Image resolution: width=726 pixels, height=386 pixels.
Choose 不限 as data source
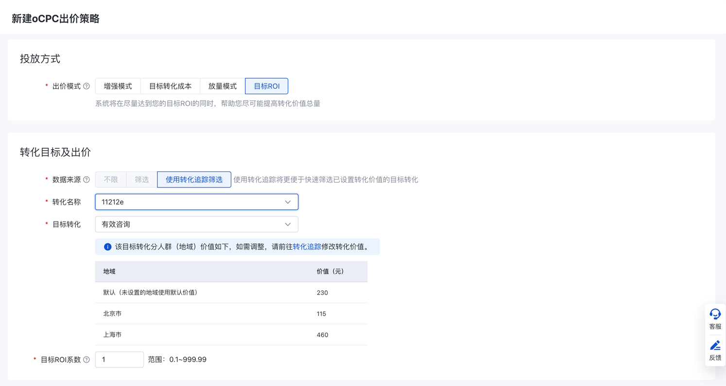point(111,180)
